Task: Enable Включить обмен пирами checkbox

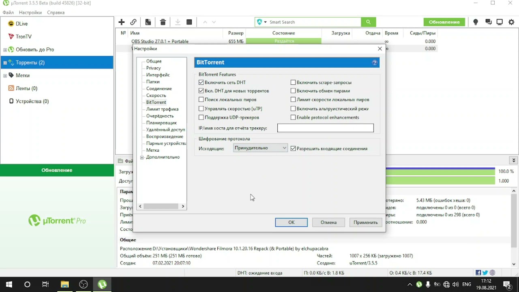Action: (x=293, y=91)
